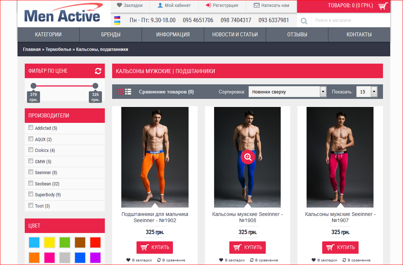The image size is (403, 265).
Task: Click the minimum price slider handle
Action: coord(33,86)
